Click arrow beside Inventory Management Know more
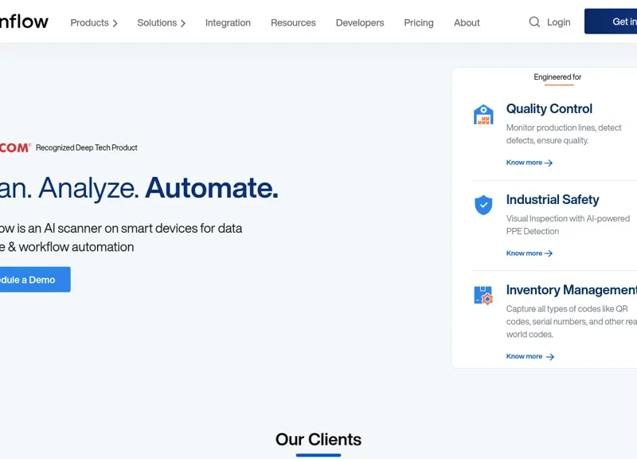 (x=549, y=357)
